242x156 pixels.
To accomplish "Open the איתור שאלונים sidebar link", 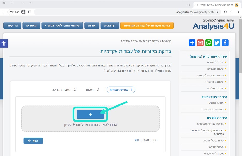I will click(x=215, y=88).
